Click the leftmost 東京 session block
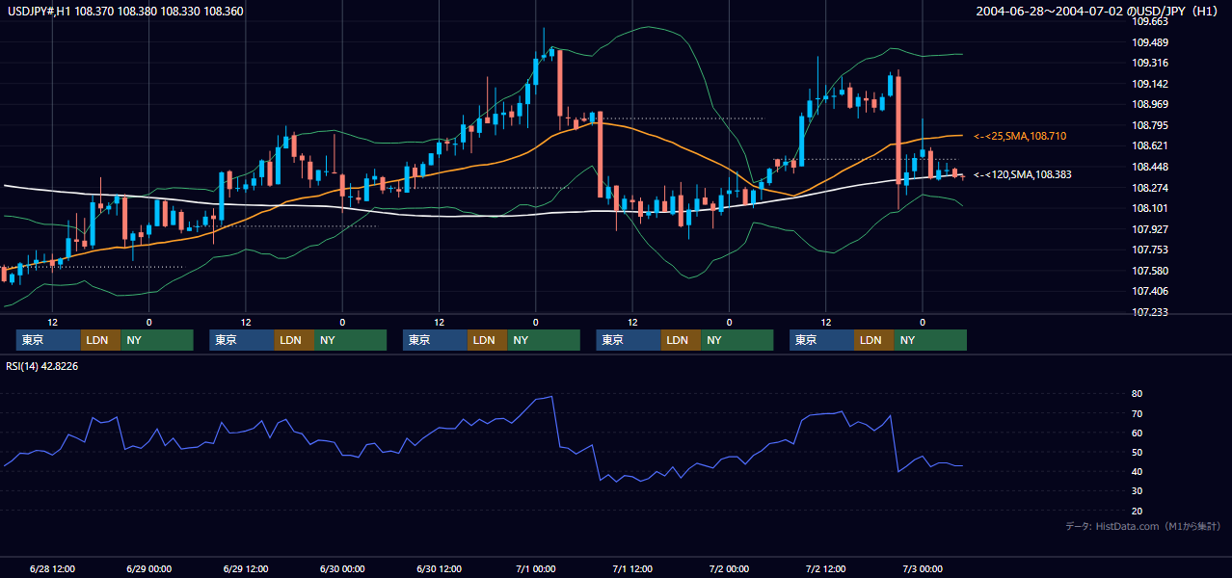The width and height of the screenshot is (1232, 578). 48,340
